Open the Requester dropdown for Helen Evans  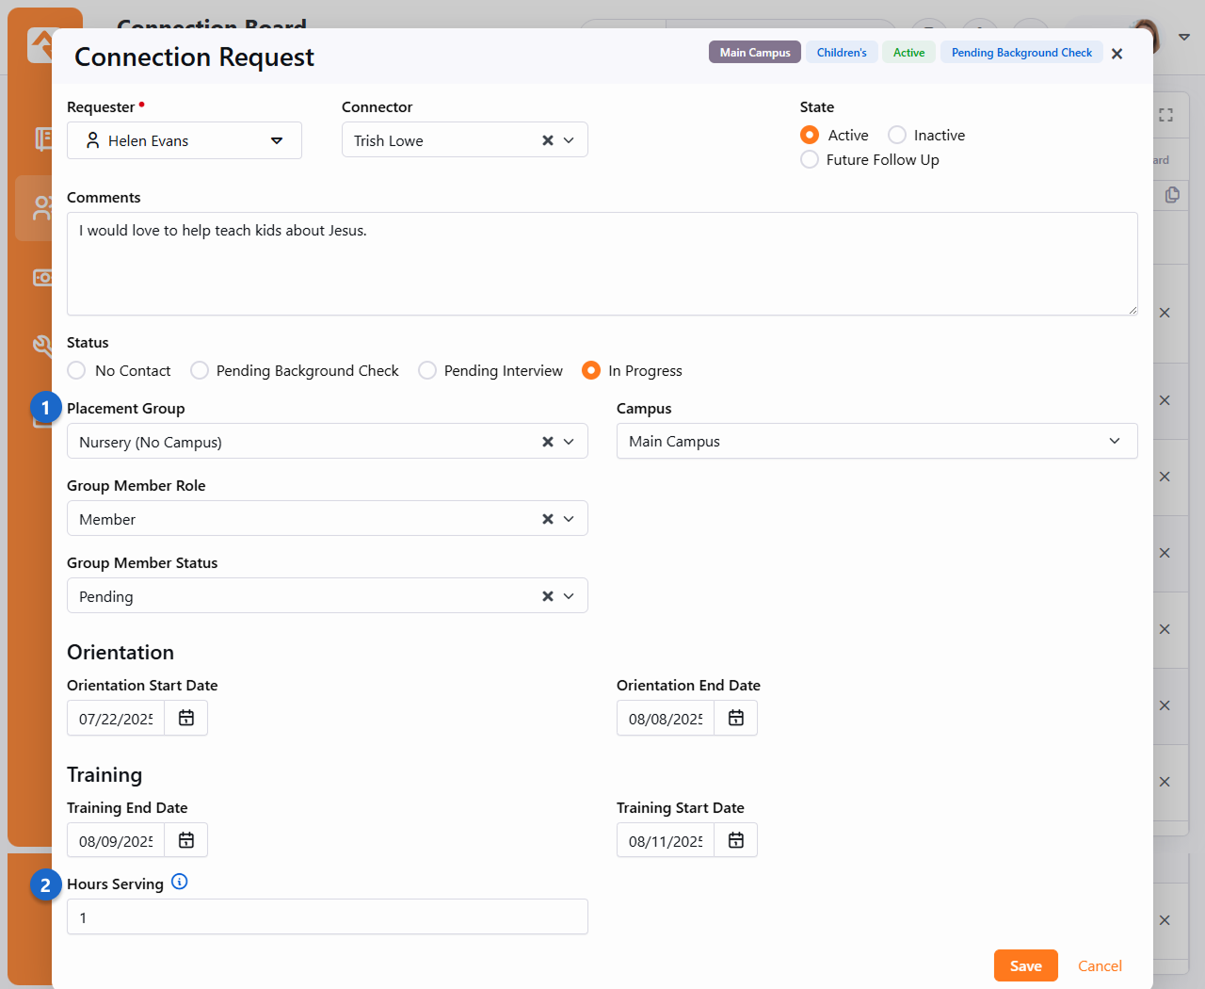277,140
